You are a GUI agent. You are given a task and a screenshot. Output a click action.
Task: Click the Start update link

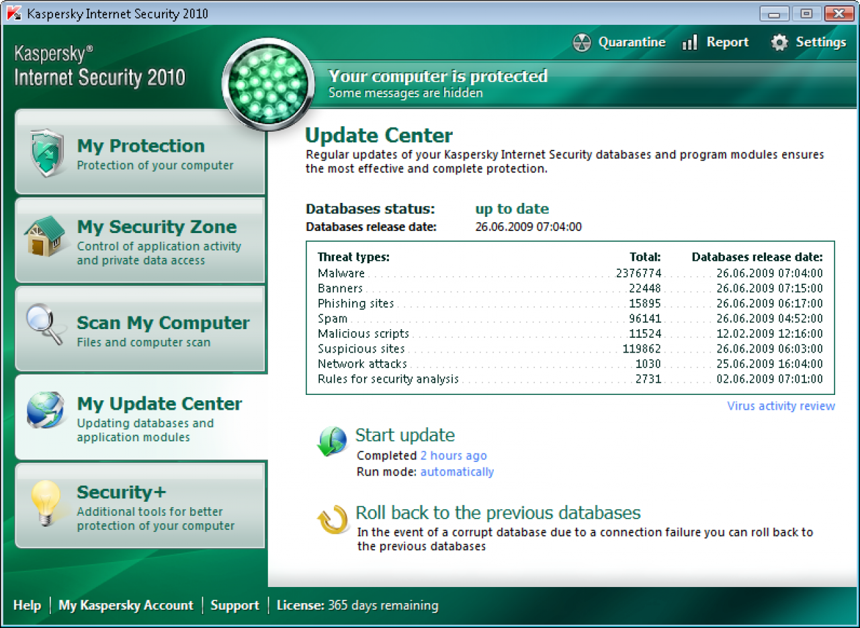(405, 435)
